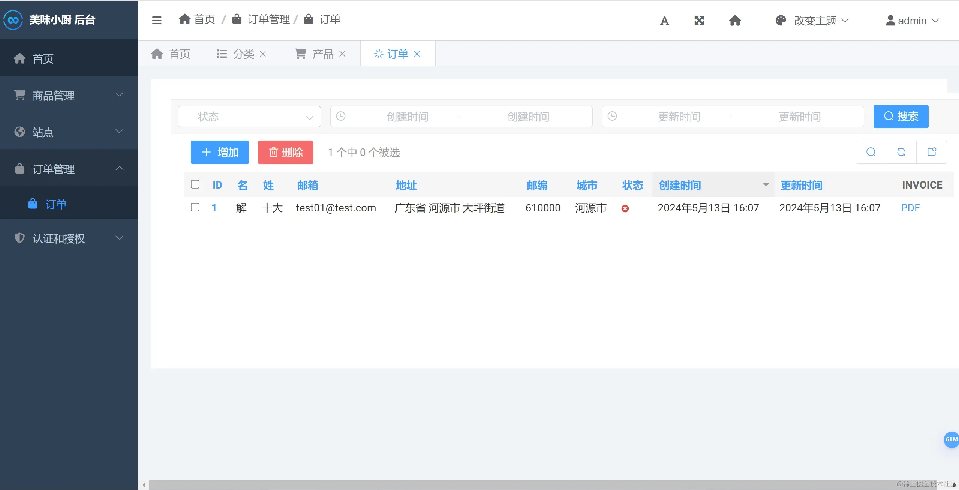Image resolution: width=959 pixels, height=490 pixels.
Task: Check the checkbox for order row 1
Action: [195, 207]
